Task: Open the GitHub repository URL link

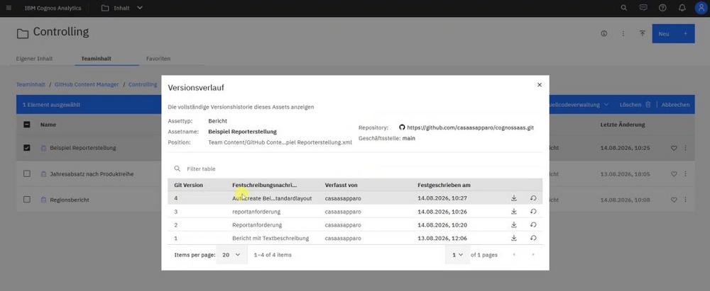Action: pyautogui.click(x=470, y=128)
